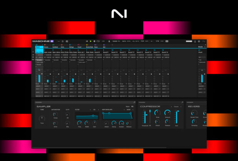Mute the Master channel strip
238x161 pixels.
[x=200, y=84]
